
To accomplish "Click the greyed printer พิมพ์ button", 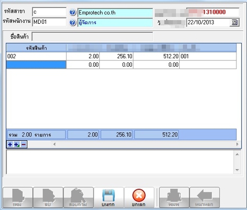I will 174,197.
